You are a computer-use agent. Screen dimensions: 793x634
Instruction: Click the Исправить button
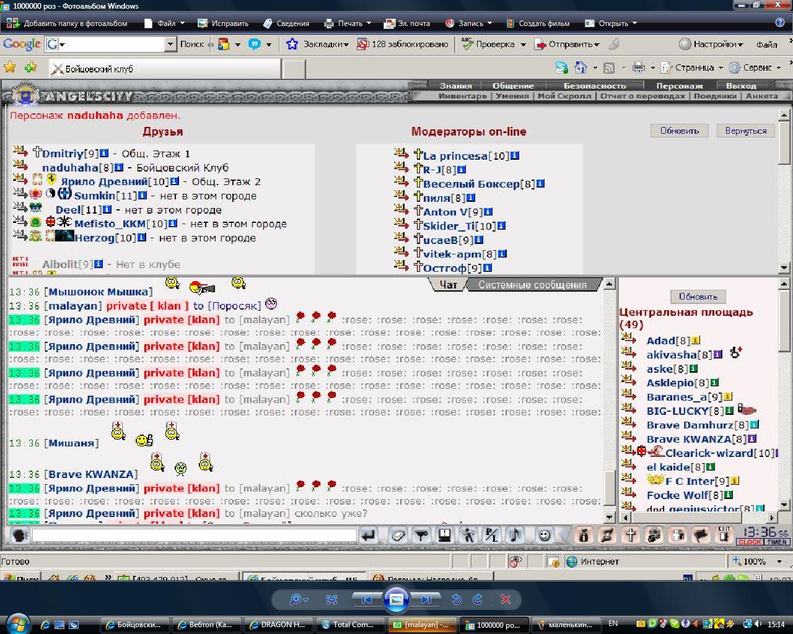223,24
